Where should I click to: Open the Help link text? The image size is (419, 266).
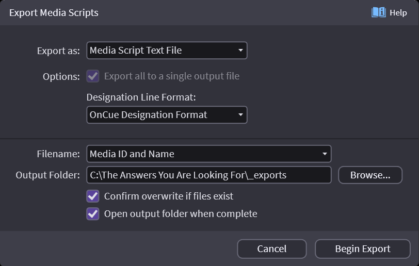click(398, 13)
